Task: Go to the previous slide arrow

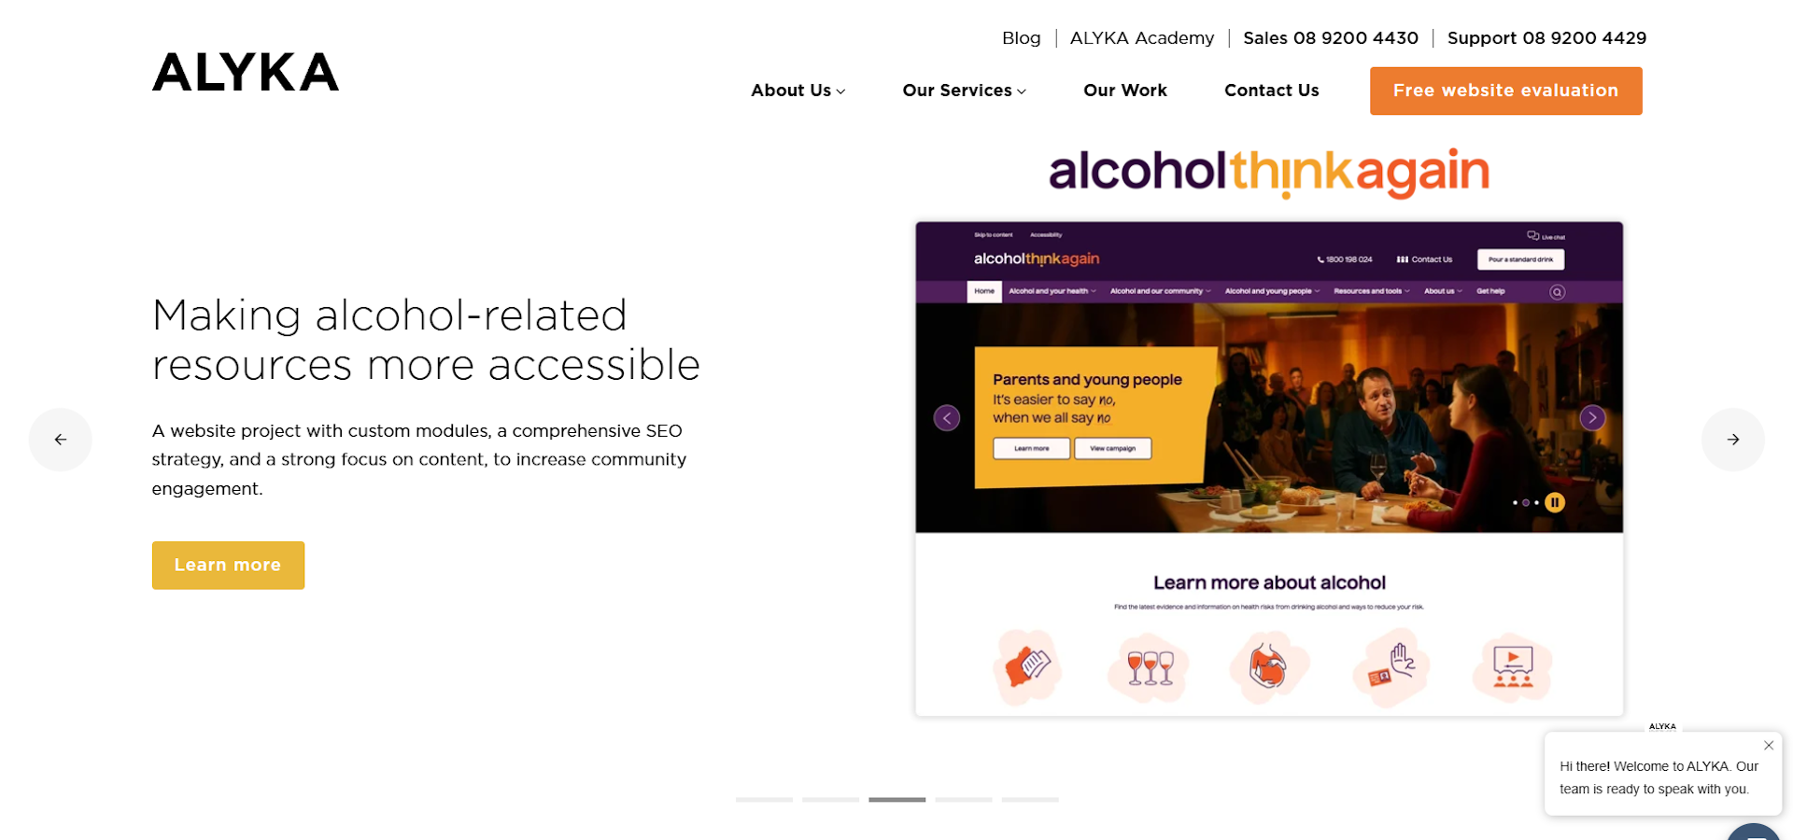Action: pos(61,440)
